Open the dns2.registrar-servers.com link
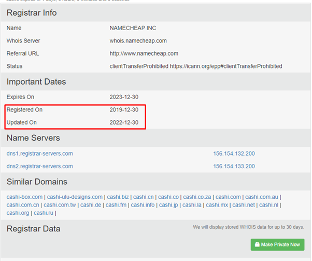Viewport: 312px width, 261px height. (39, 167)
